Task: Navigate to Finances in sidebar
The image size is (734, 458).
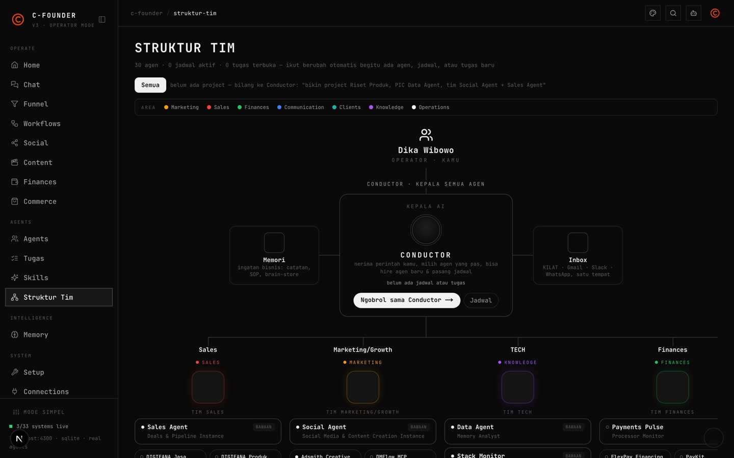Action: tap(59, 182)
